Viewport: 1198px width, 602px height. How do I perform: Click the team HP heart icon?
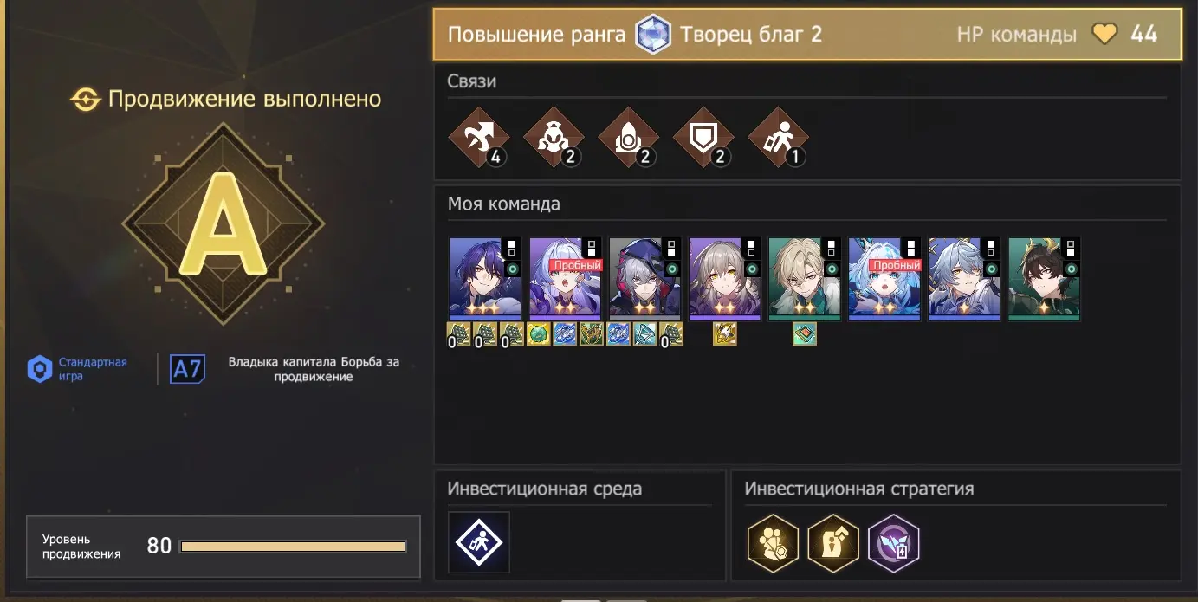click(1104, 35)
